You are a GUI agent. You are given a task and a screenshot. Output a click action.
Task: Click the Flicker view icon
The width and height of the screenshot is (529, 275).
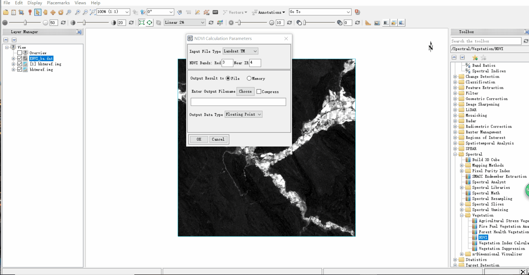pos(394,23)
